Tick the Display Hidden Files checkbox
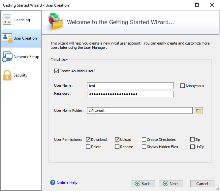Image resolution: width=220 pixels, height=191 pixels. point(144,147)
